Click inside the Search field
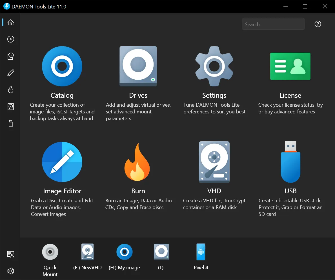 [x=273, y=24]
